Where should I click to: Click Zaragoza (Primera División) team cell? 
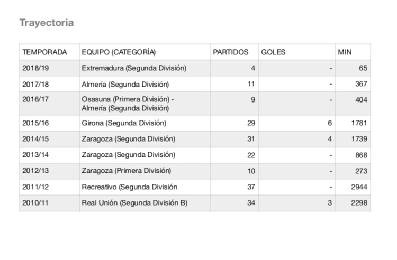(x=127, y=171)
